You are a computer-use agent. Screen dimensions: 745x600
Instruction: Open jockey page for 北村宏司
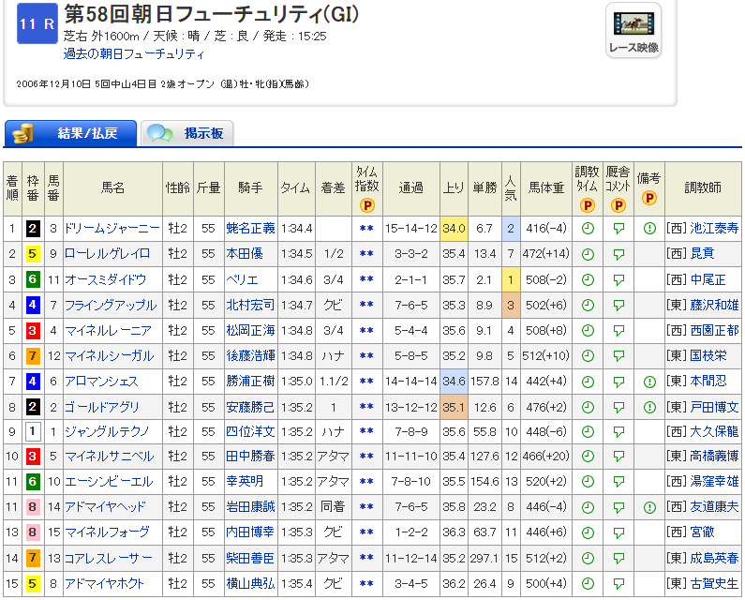pos(250,305)
